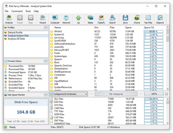Click the WinSxS 58.88 % space bar
Image resolution: width=173 pixels, height=133 pixels.
[x=153, y=32]
